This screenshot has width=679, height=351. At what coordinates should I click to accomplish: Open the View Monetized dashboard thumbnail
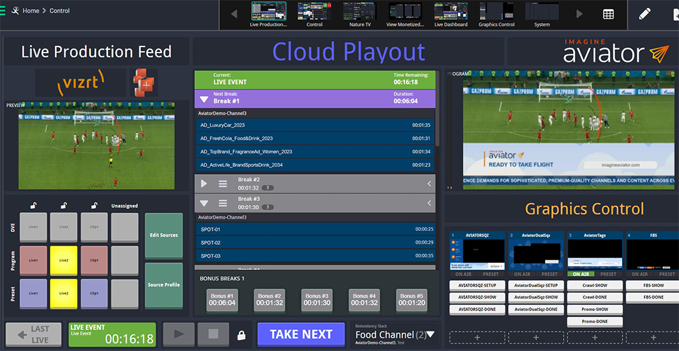pyautogui.click(x=405, y=15)
